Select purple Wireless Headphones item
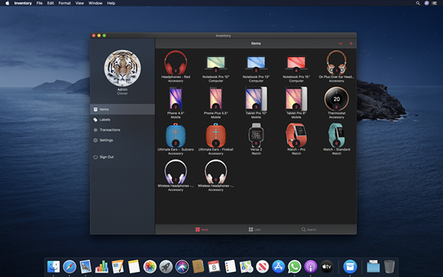 (176, 175)
